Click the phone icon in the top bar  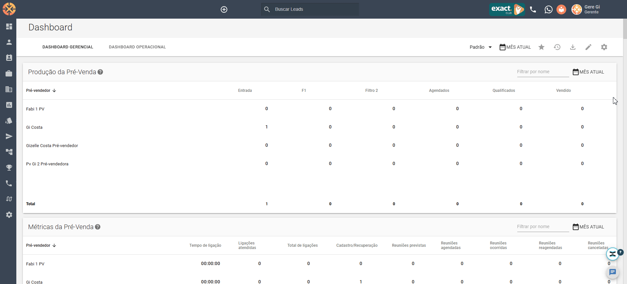point(533,9)
